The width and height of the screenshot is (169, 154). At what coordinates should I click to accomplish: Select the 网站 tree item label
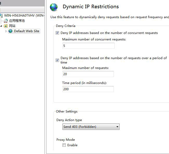click(12, 26)
